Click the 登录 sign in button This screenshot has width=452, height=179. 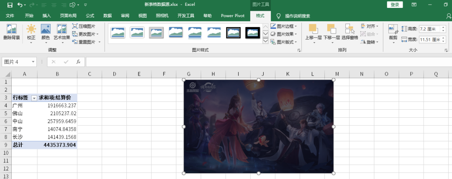click(395, 5)
